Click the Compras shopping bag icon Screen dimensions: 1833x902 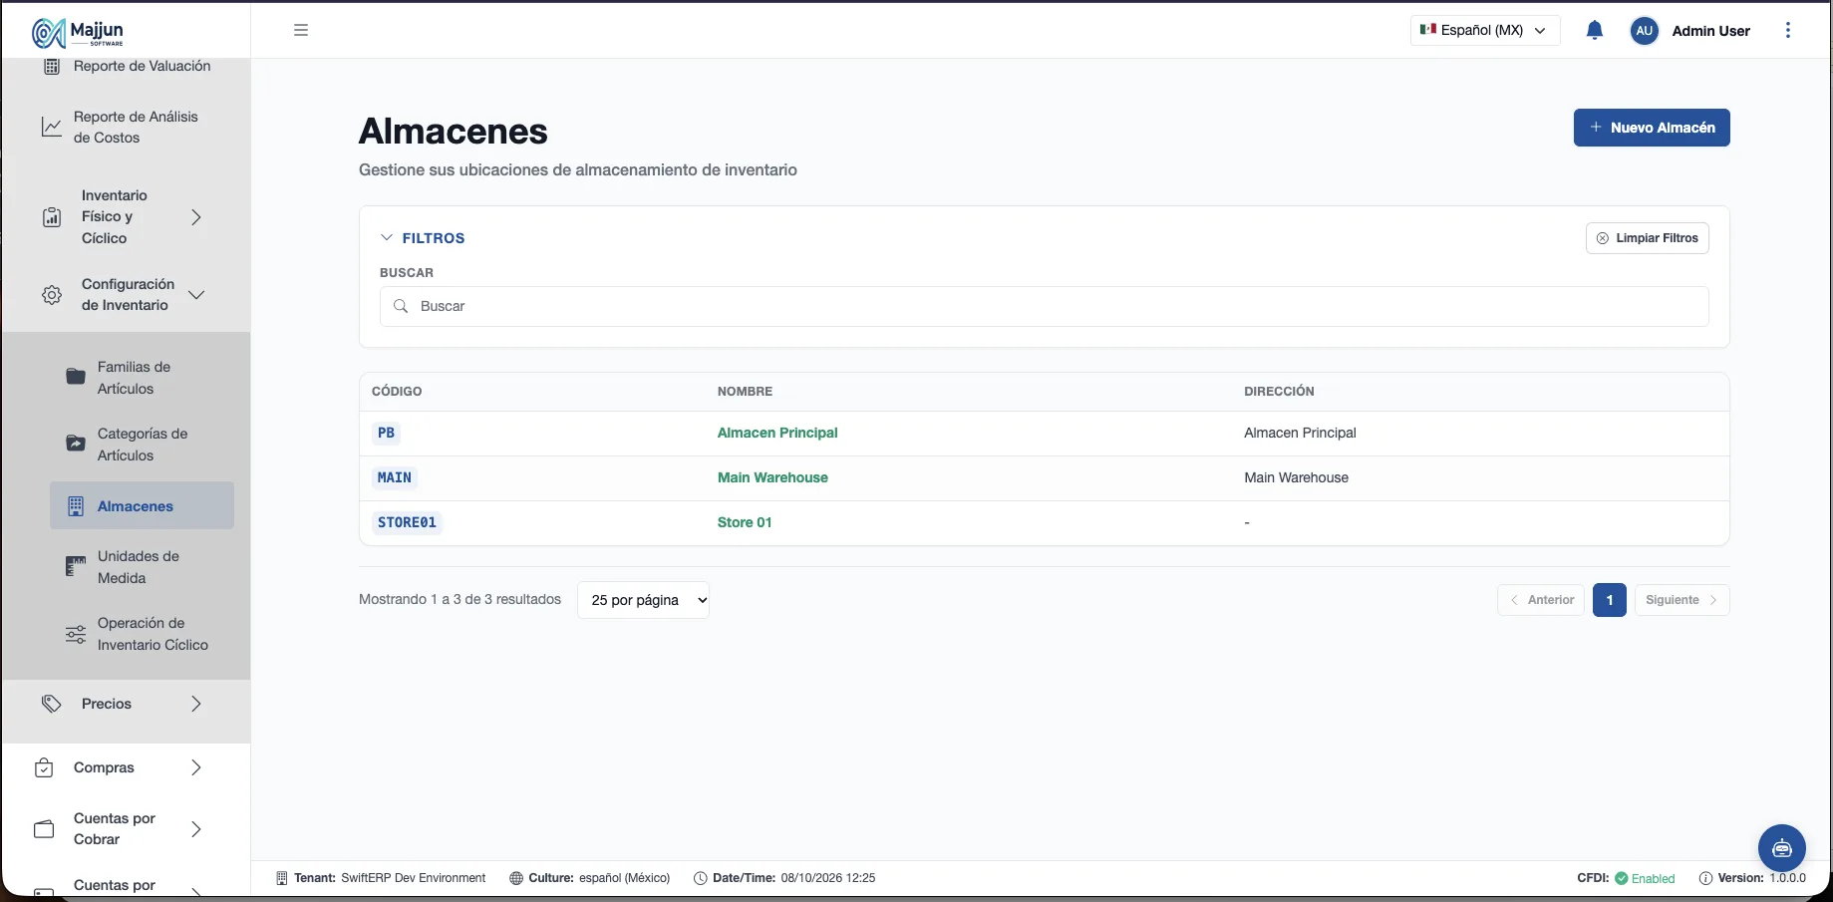(x=44, y=767)
